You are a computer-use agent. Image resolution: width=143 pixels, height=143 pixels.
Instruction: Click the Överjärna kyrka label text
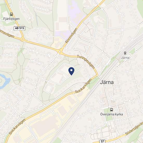coord(112,114)
